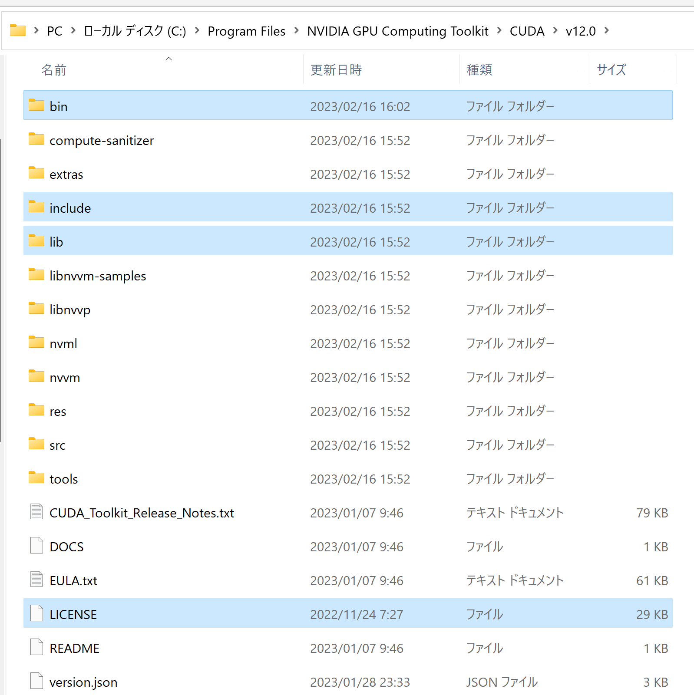Viewport: 694px width, 695px height.
Task: Select the CUDA_Toolkit_Release_Notes.txt file name
Action: coord(142,513)
